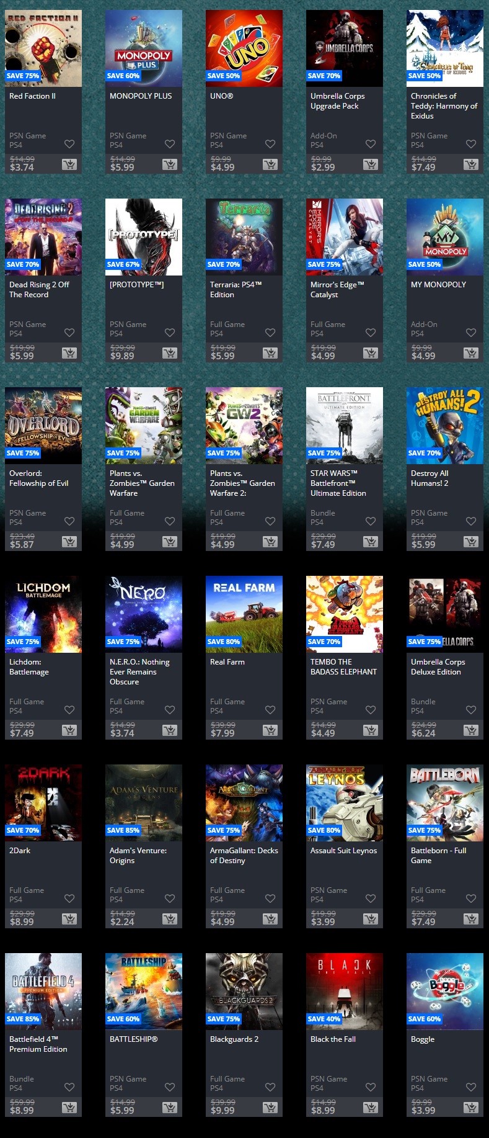Add Overlord Fellowship of Evil to cart
This screenshot has width=489, height=1138.
[x=69, y=542]
